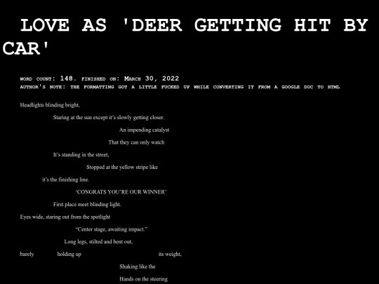
Task: Click the line 'An impending catalyst'
Action: (144, 130)
